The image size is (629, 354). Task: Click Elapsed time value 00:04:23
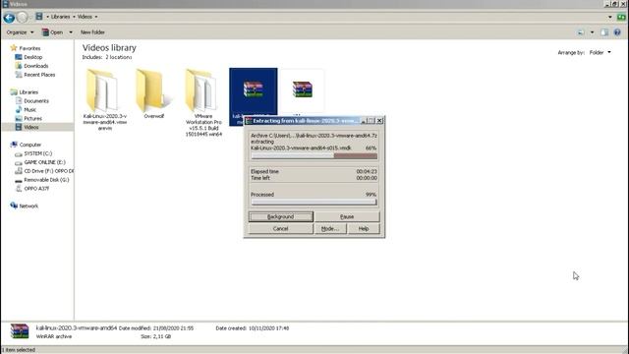(x=367, y=171)
